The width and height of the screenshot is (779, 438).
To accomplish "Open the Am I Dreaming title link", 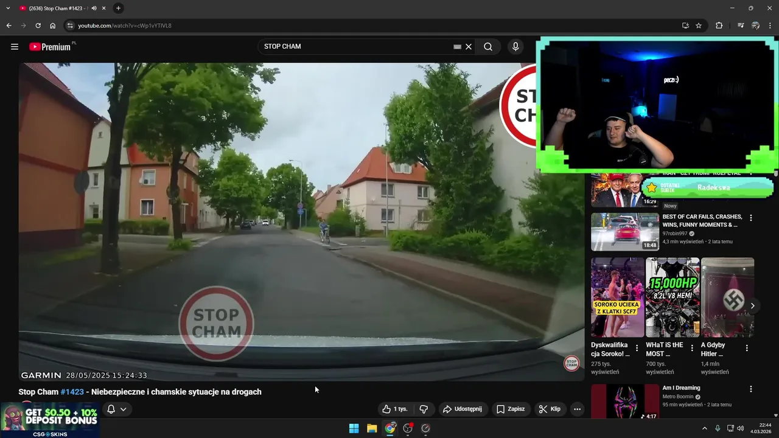I will [x=681, y=388].
